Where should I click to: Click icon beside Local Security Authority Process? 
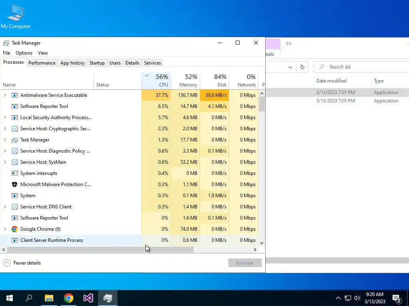click(x=15, y=118)
